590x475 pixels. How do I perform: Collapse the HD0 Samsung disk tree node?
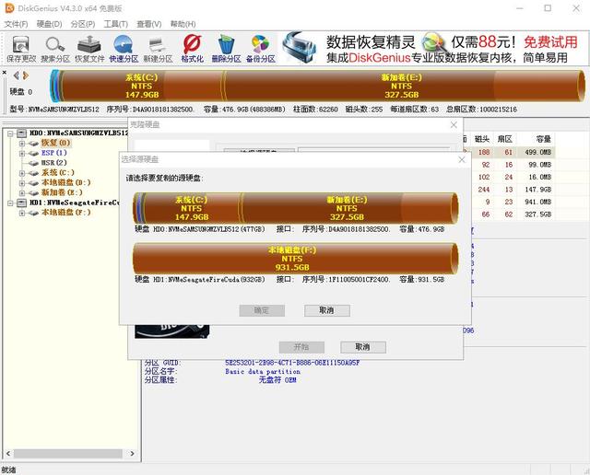[10, 133]
